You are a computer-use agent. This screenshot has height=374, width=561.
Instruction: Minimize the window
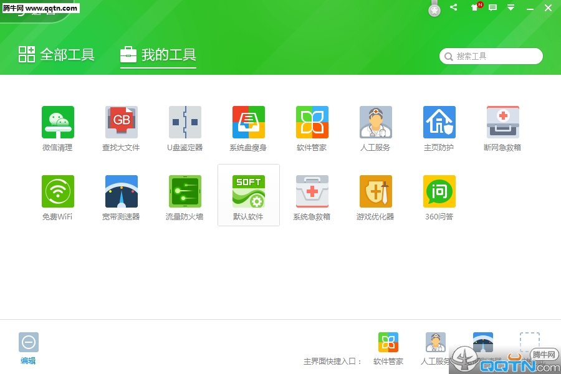pos(530,8)
